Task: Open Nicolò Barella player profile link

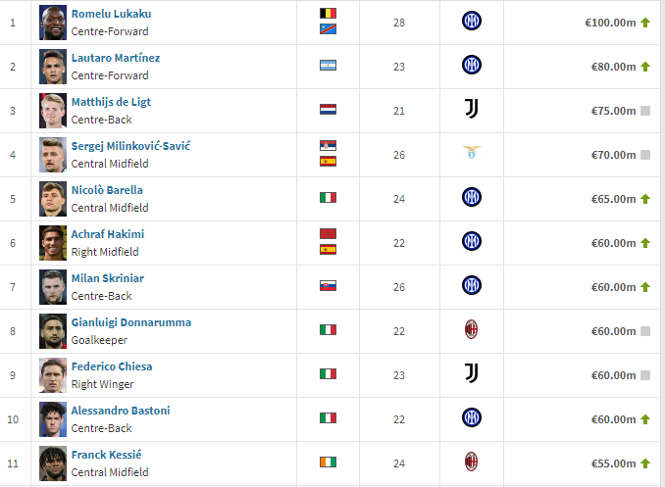Action: (x=107, y=190)
